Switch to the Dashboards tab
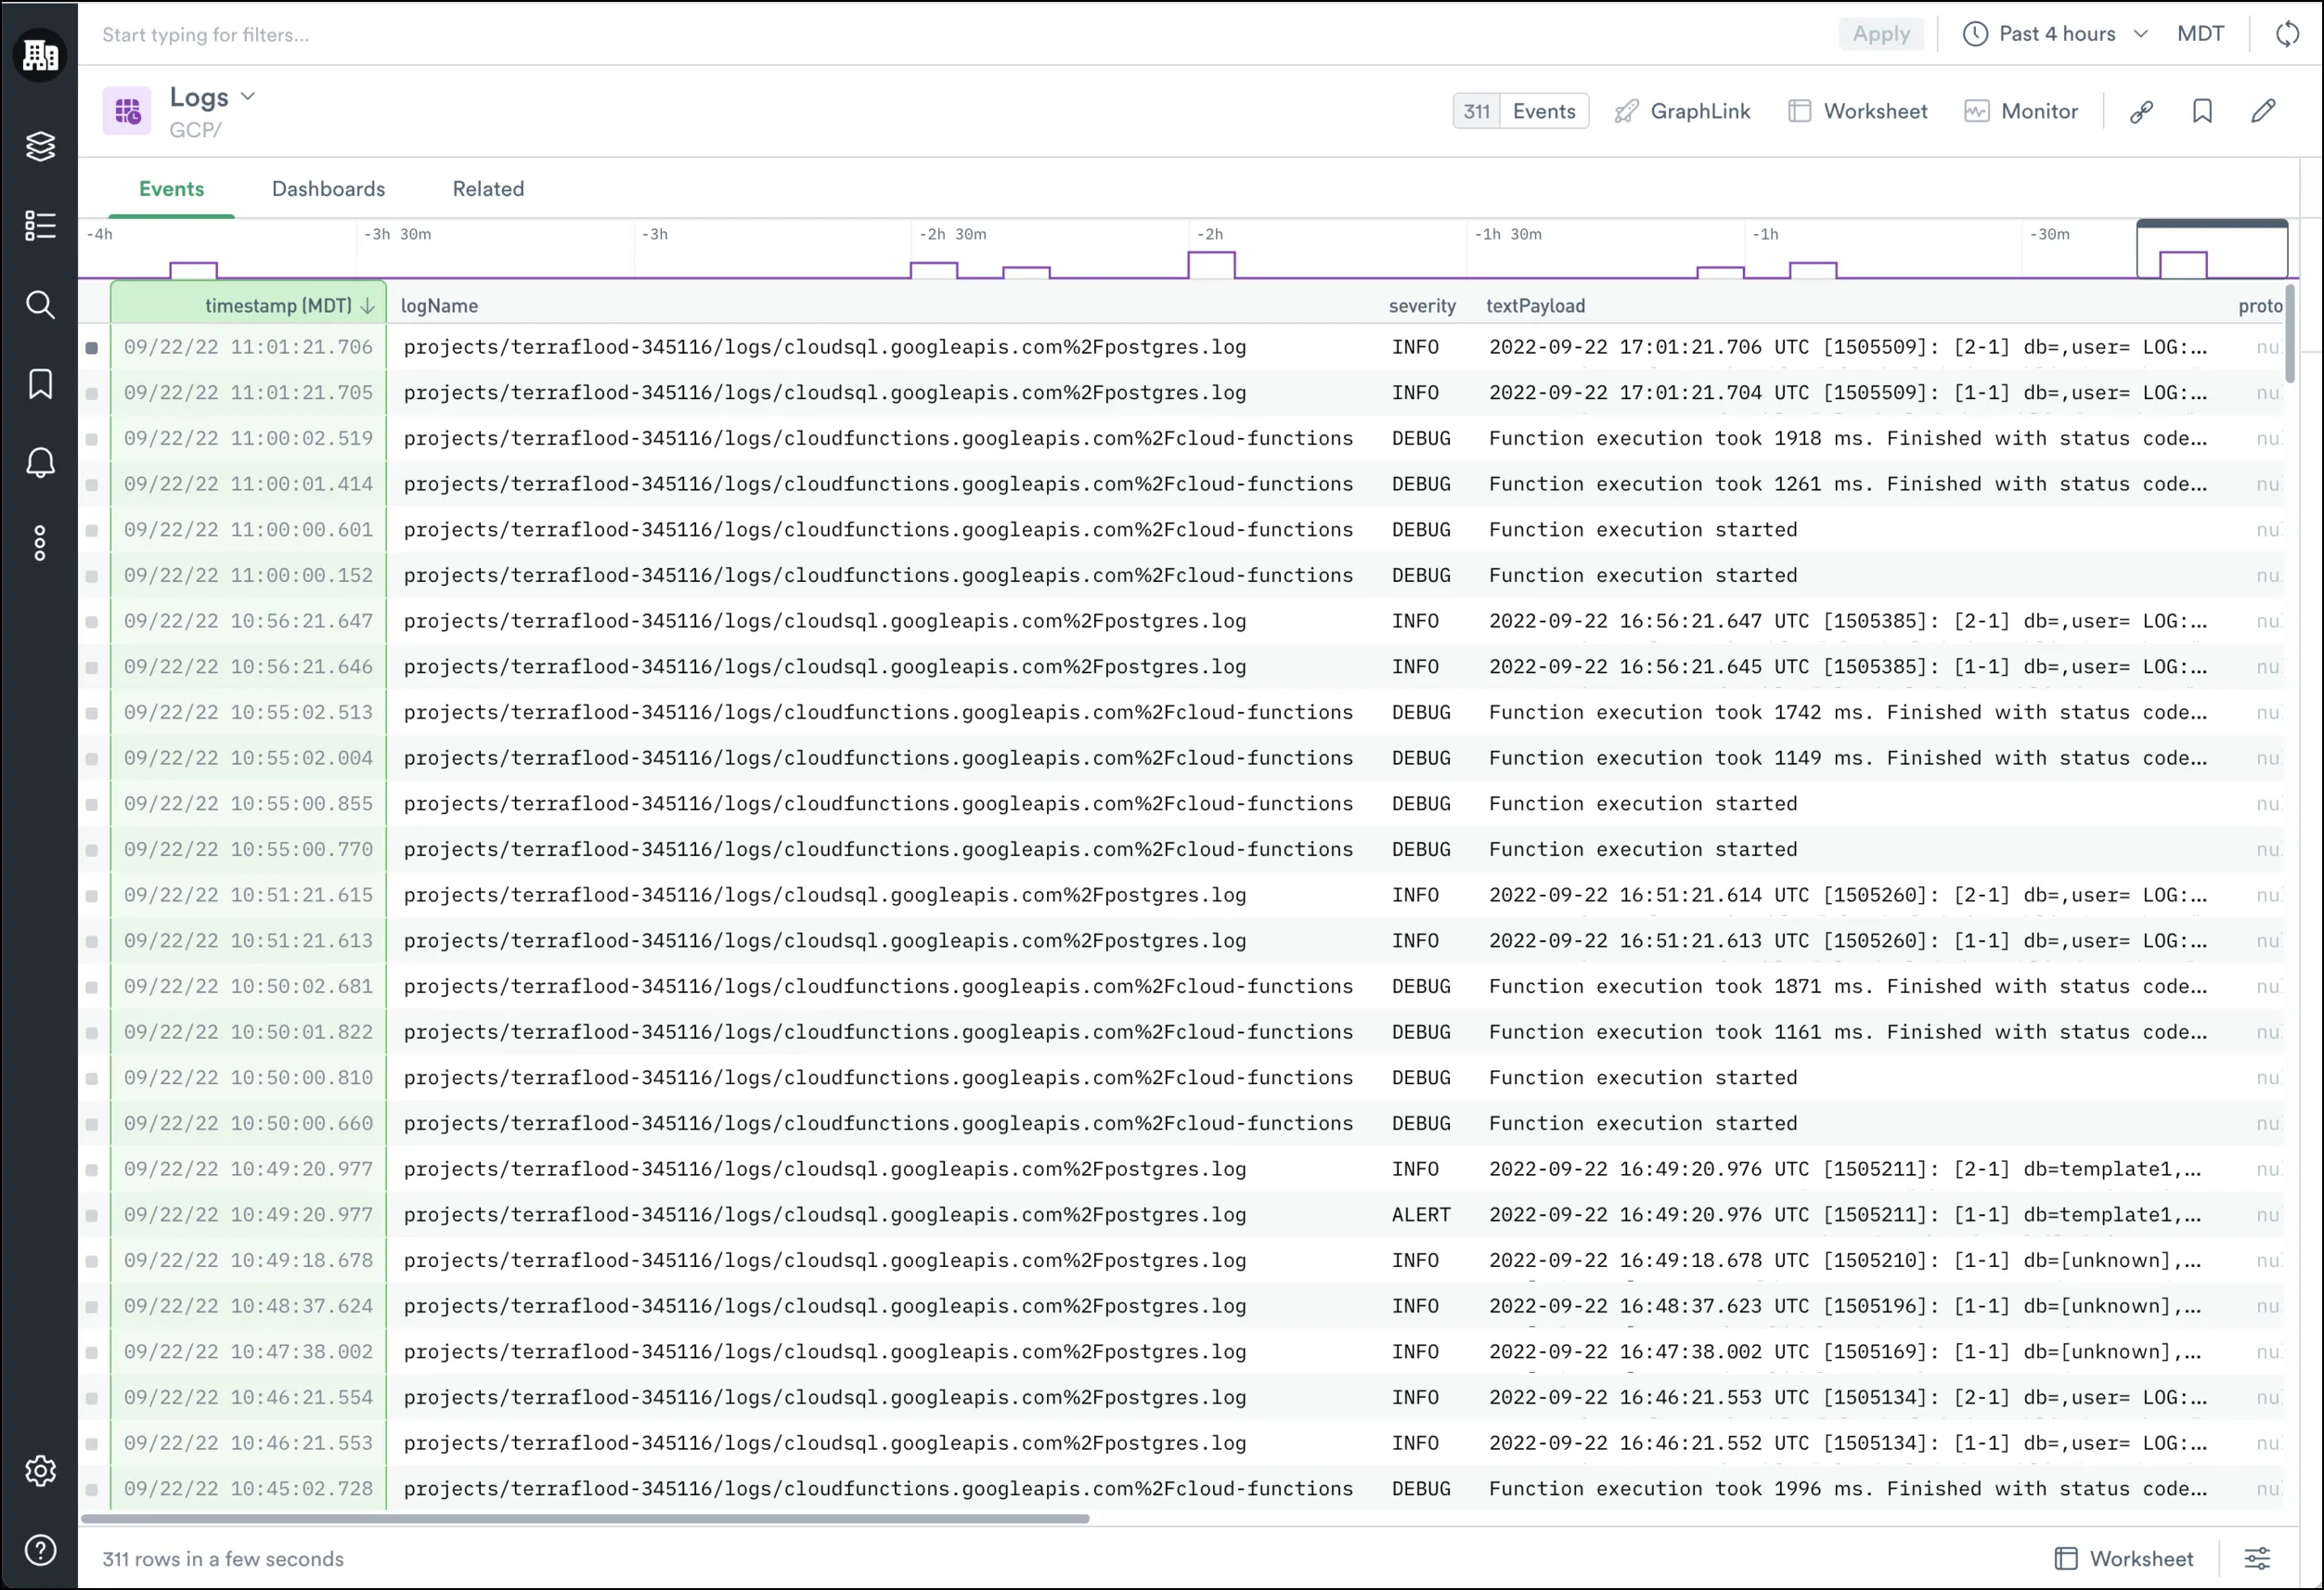The image size is (2324, 1590). [x=328, y=189]
